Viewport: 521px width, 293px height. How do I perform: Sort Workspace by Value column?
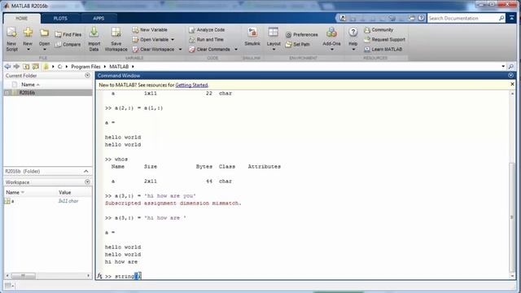pyautogui.click(x=64, y=193)
